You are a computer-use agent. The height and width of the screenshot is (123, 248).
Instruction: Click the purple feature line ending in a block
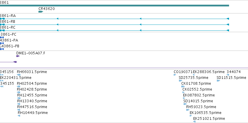click(8, 62)
